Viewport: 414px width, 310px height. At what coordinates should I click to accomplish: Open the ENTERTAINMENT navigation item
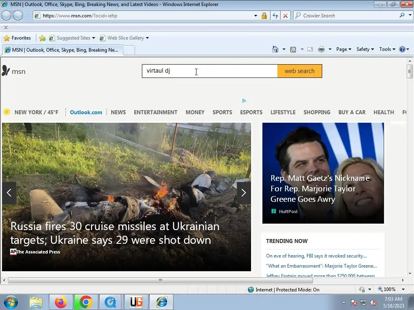(x=156, y=112)
